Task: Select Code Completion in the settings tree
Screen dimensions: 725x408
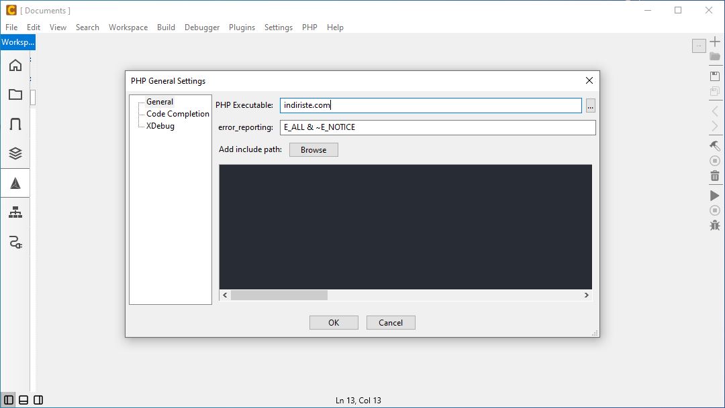Action: coord(177,113)
